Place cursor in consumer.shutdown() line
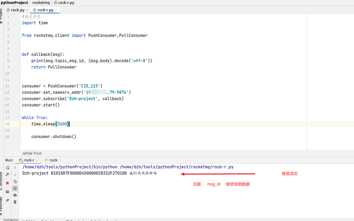The width and height of the screenshot is (354, 221). pos(54,137)
